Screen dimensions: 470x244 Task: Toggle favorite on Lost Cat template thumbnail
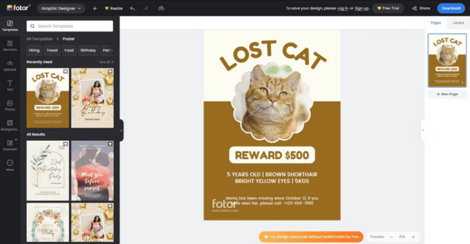click(65, 72)
